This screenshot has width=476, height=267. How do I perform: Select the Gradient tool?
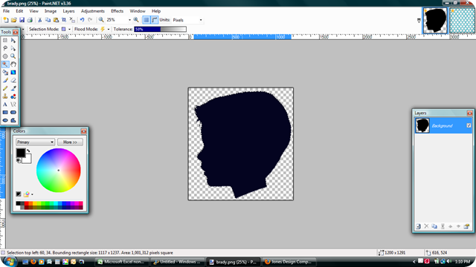(13, 73)
